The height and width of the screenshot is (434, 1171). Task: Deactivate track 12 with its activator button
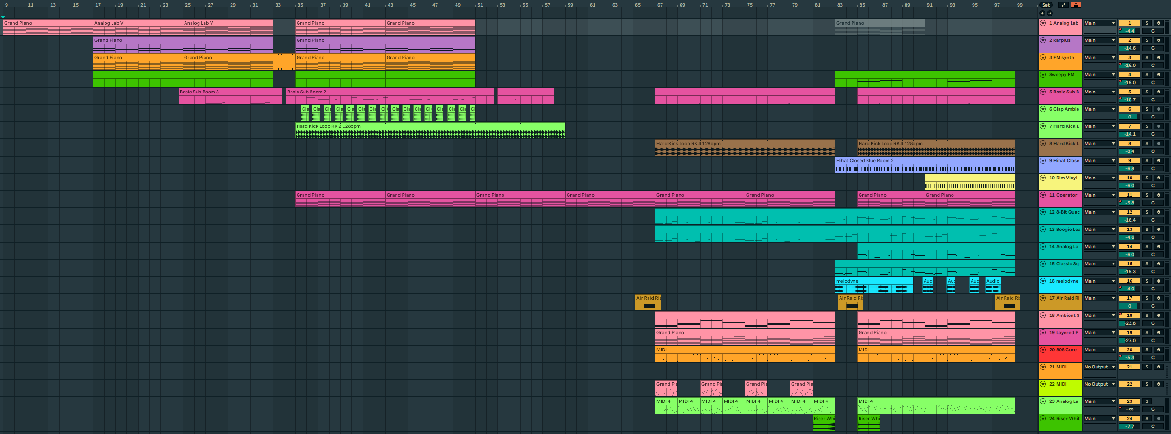[x=1129, y=212]
